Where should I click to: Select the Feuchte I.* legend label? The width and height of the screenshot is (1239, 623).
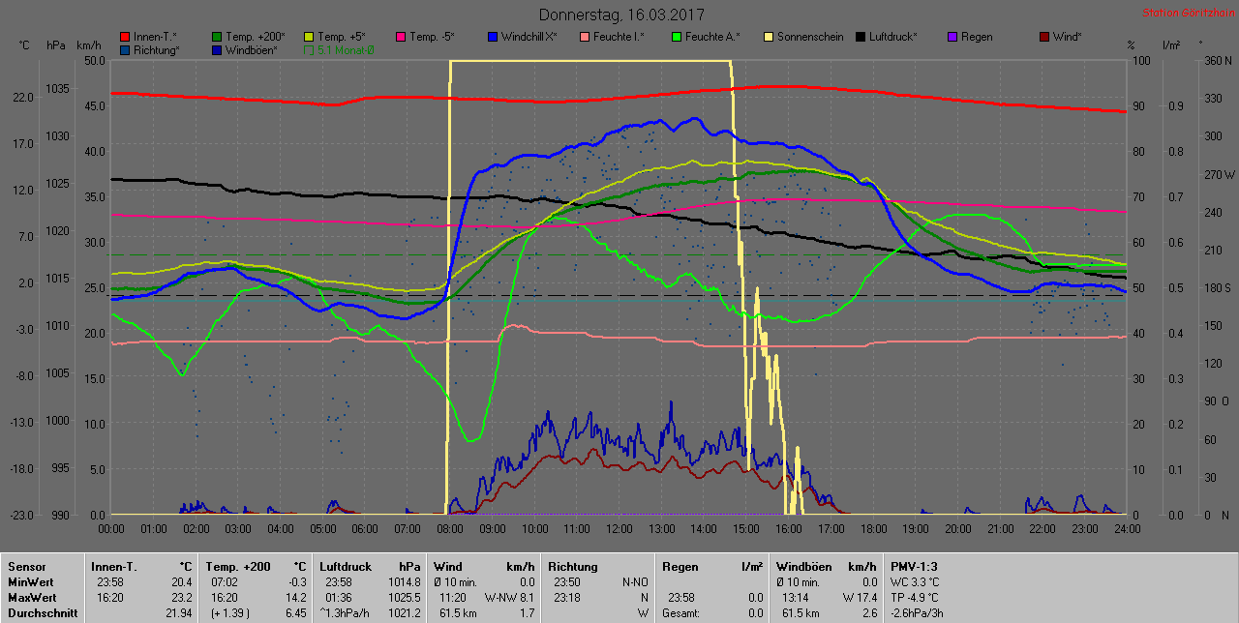pos(619,37)
